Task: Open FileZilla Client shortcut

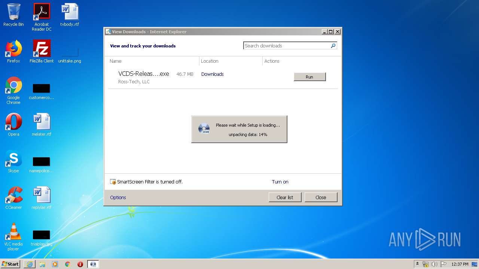Action: 42,52
